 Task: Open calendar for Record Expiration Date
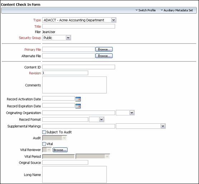coord(78,106)
